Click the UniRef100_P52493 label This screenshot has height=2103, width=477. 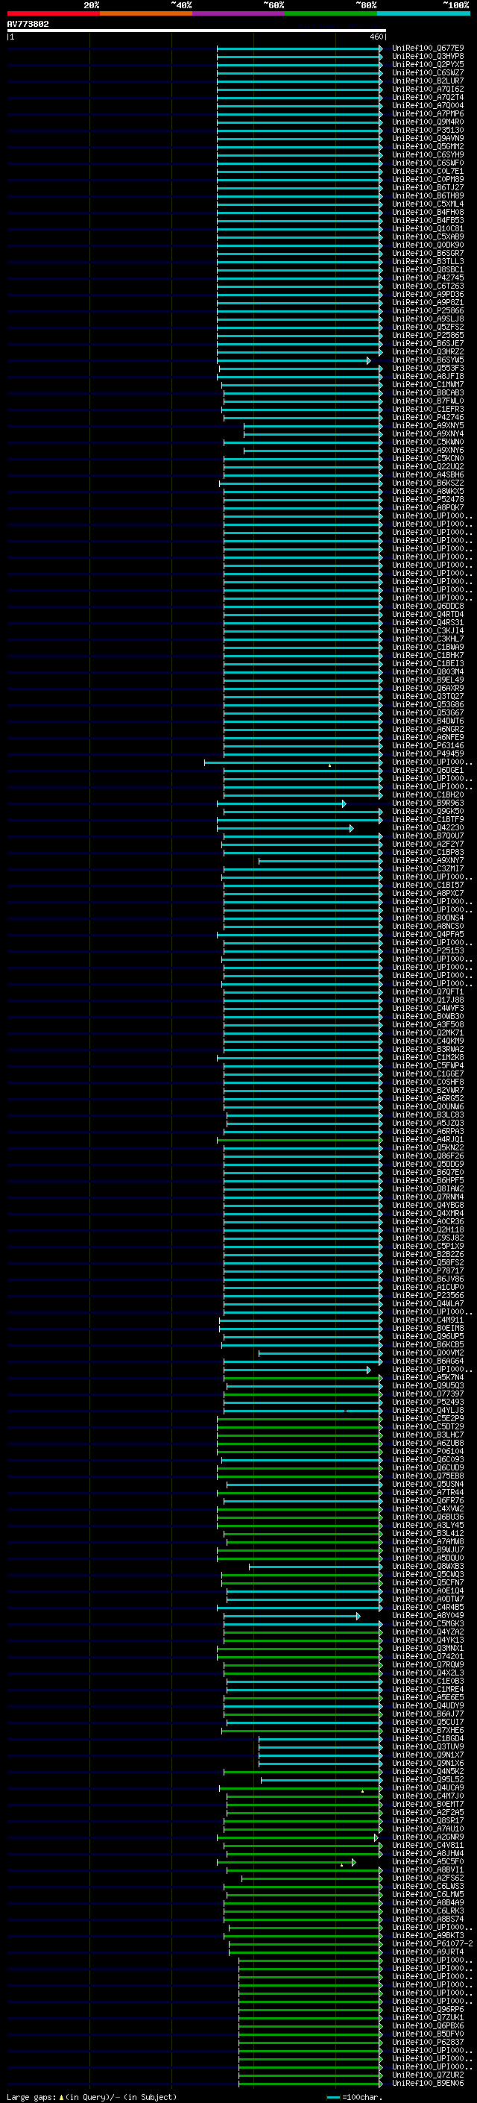427,1402
